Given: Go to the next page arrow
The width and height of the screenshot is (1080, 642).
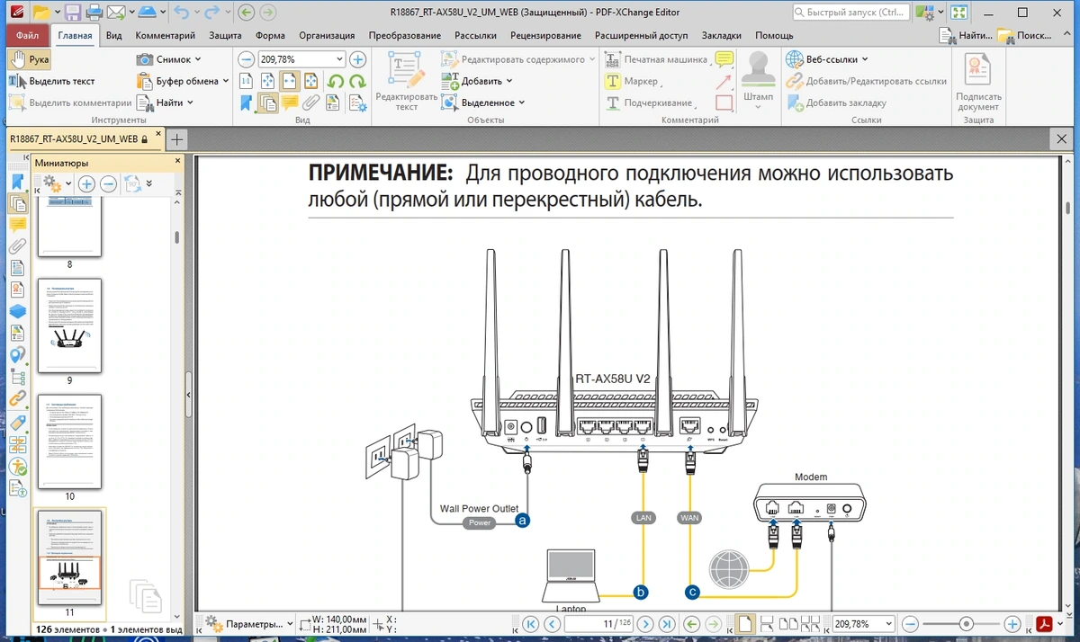Looking at the screenshot, I should point(644,624).
